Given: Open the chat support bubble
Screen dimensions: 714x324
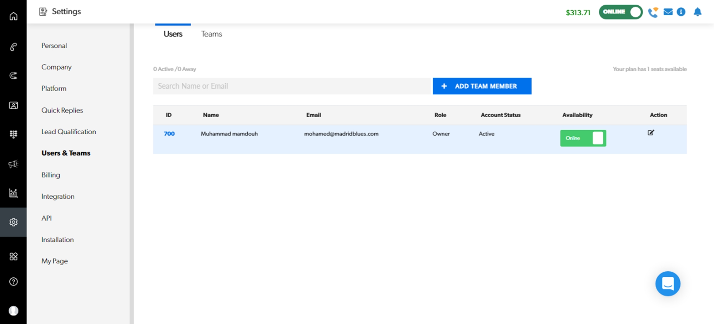Looking at the screenshot, I should click(x=668, y=284).
